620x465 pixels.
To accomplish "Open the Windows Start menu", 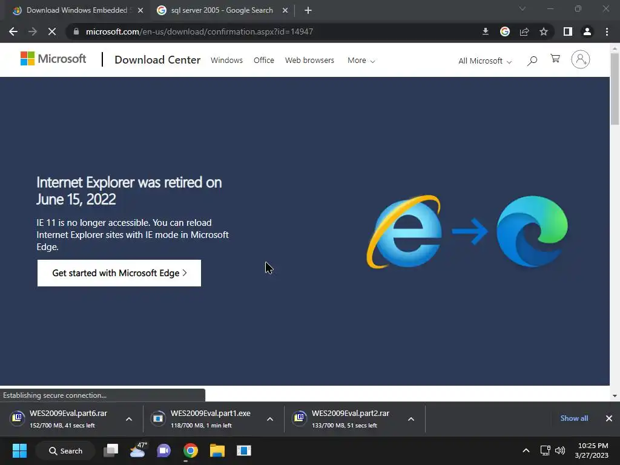I will (19, 450).
